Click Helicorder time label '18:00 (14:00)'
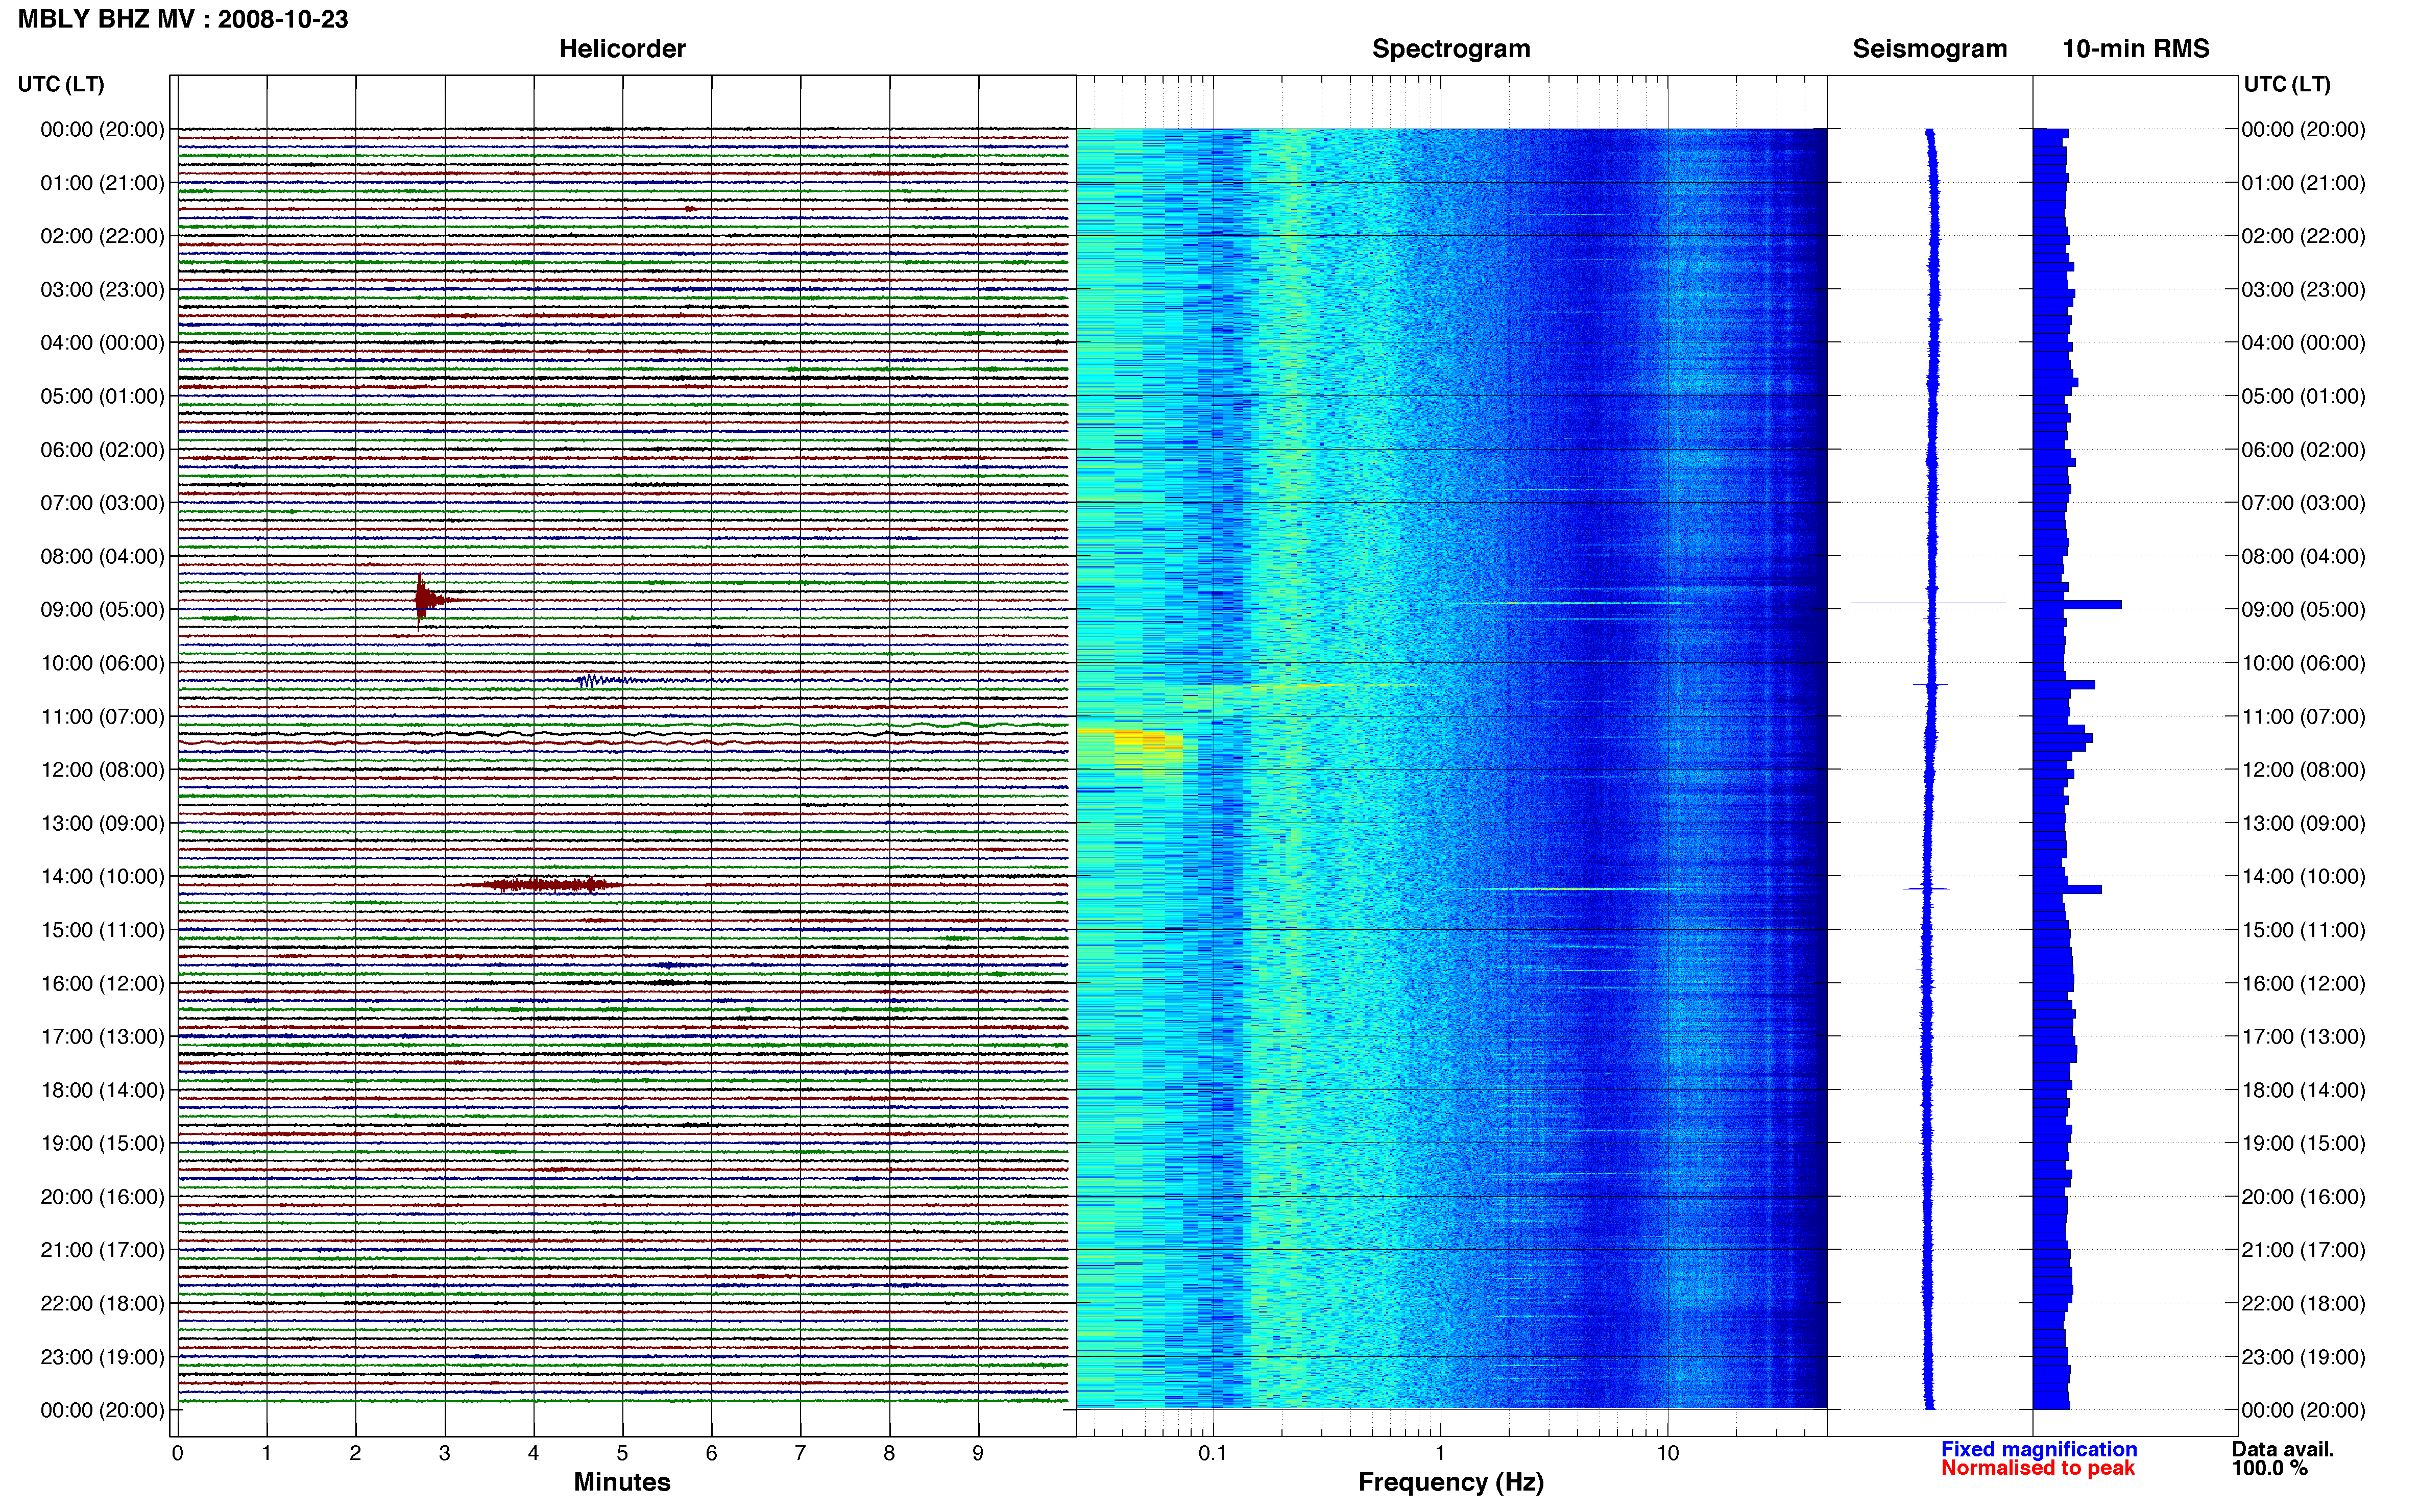The width and height of the screenshot is (2420, 1512). [x=102, y=1090]
